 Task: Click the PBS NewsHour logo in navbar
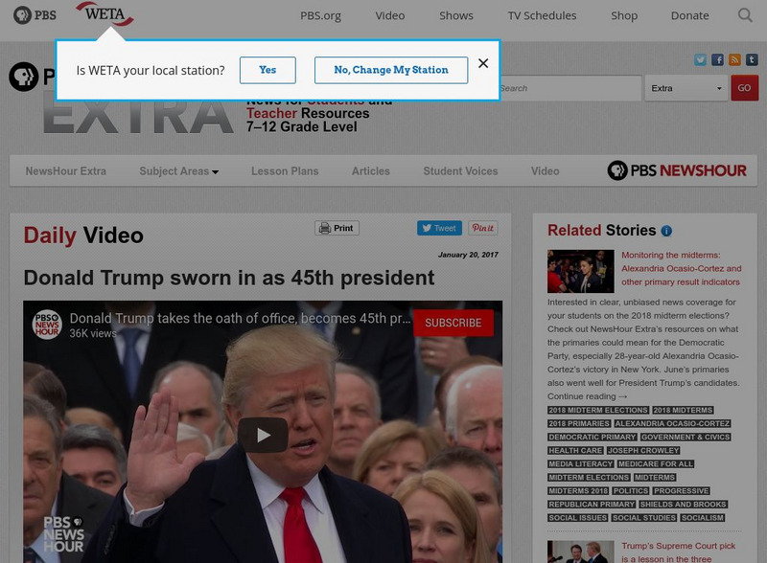click(x=677, y=170)
